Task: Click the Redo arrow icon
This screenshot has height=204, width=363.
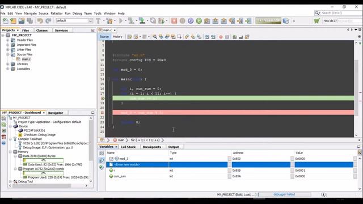Action: [48, 21]
